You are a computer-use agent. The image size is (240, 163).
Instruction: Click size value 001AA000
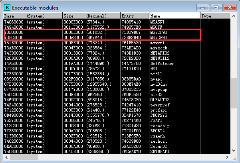click(x=73, y=63)
